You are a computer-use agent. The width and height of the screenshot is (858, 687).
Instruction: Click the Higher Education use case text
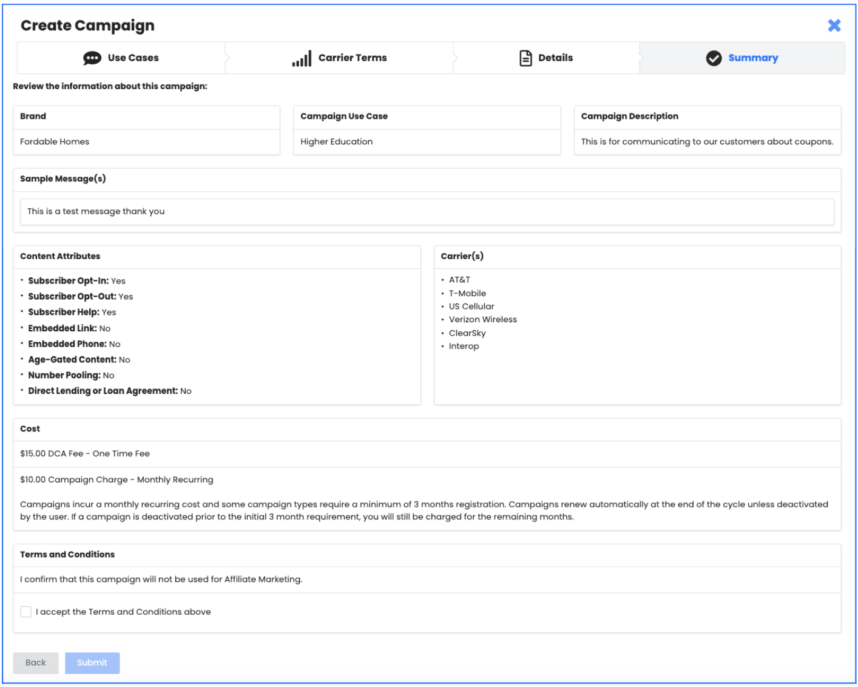[336, 141]
